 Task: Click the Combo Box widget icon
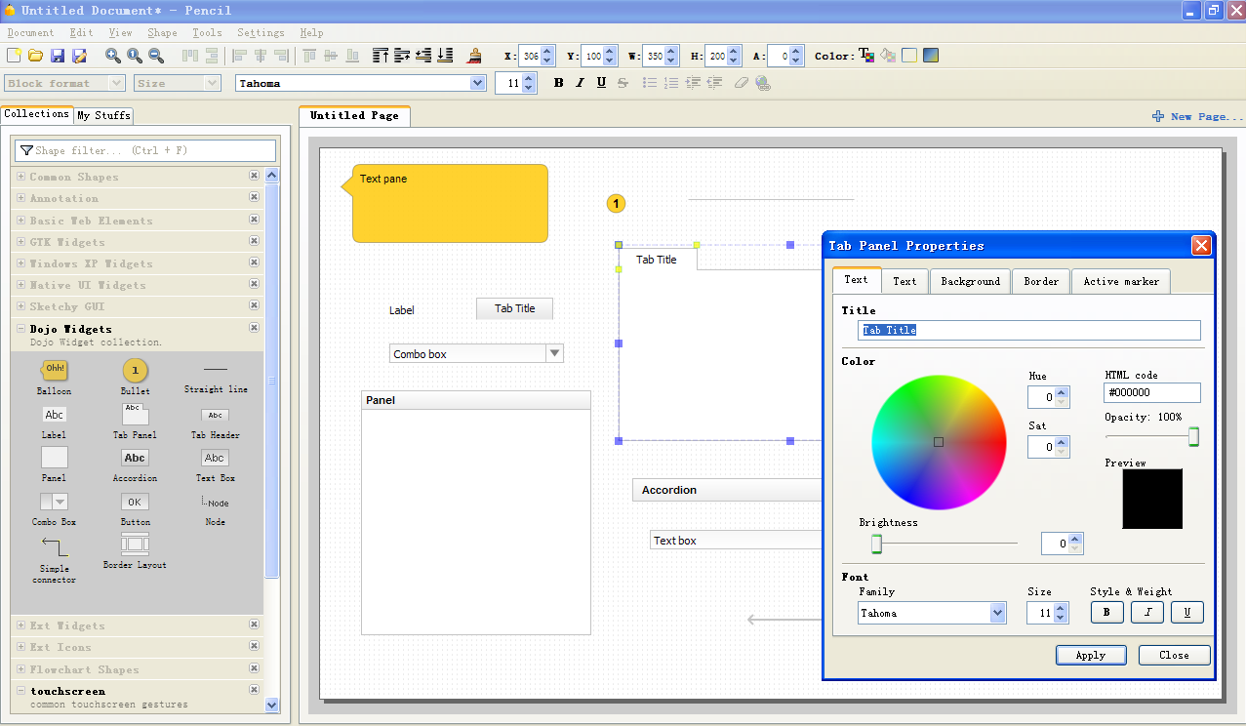pyautogui.click(x=55, y=502)
